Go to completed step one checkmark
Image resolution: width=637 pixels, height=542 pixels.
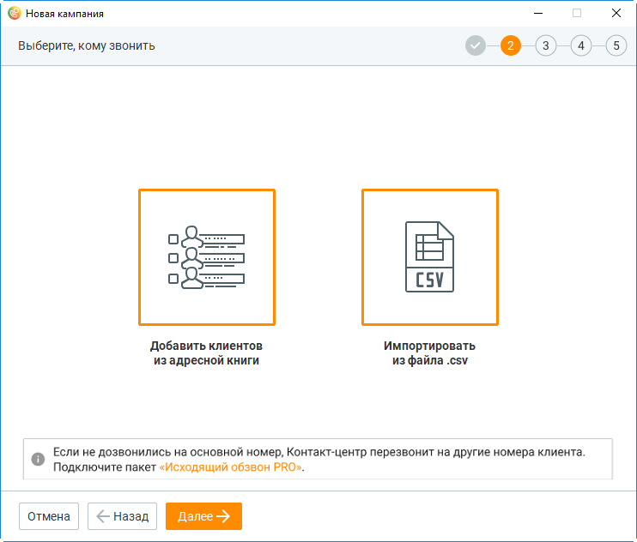476,45
